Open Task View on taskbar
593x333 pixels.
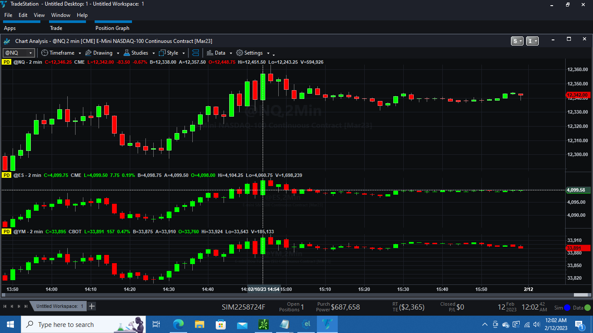(156, 324)
